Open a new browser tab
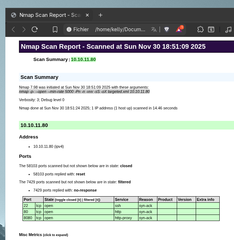This screenshot has height=240, width=234. tap(101, 15)
